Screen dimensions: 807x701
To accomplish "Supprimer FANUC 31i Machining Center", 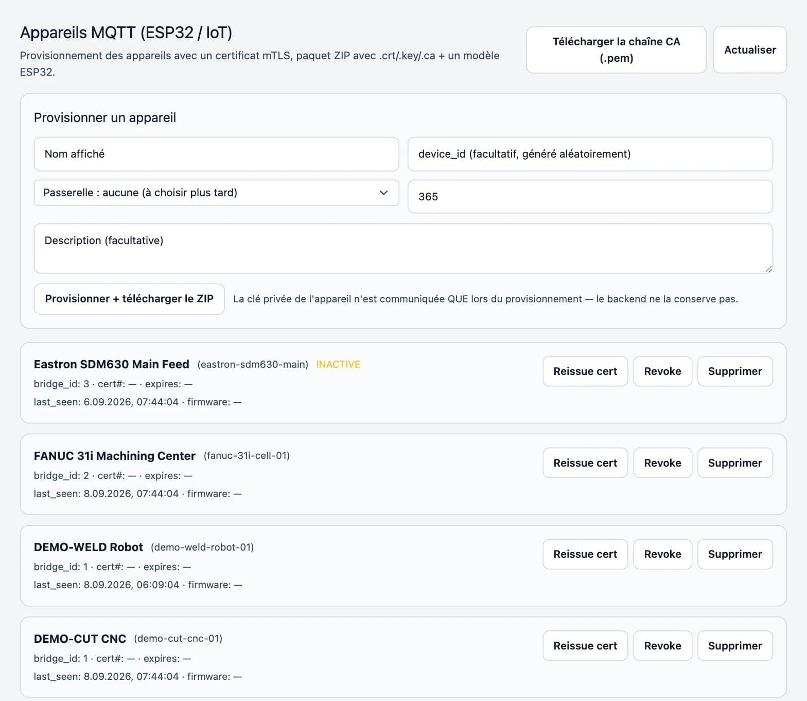I will tap(735, 463).
